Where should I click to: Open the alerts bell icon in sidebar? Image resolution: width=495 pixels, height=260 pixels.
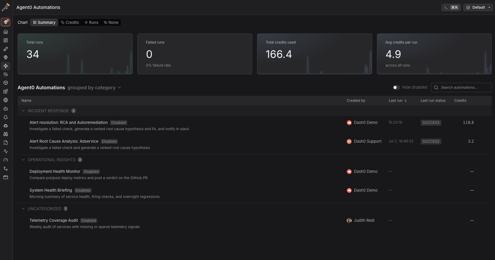click(6, 117)
